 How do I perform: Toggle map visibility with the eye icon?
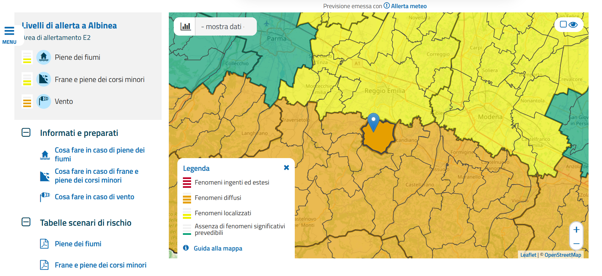[573, 24]
